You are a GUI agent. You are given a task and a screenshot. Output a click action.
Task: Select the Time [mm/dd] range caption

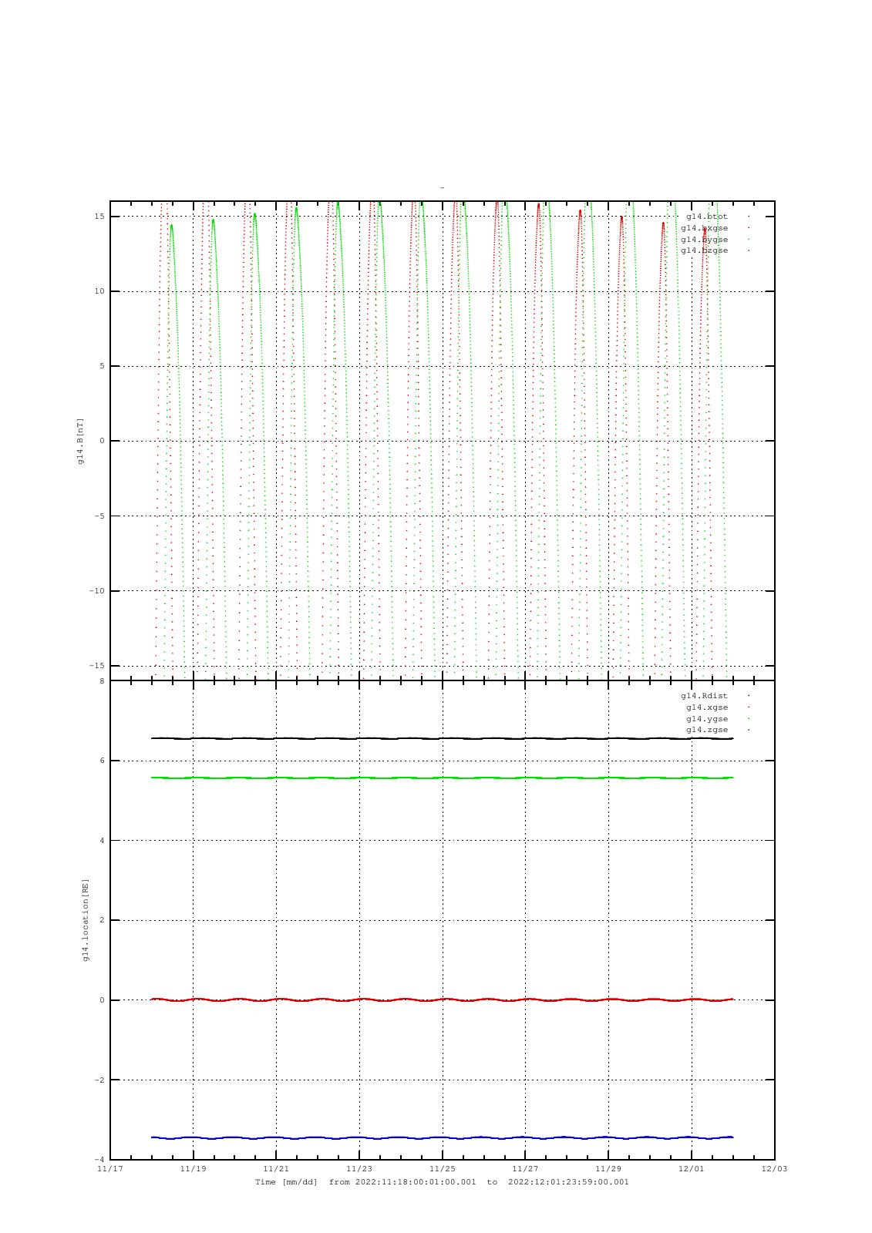442,1182
